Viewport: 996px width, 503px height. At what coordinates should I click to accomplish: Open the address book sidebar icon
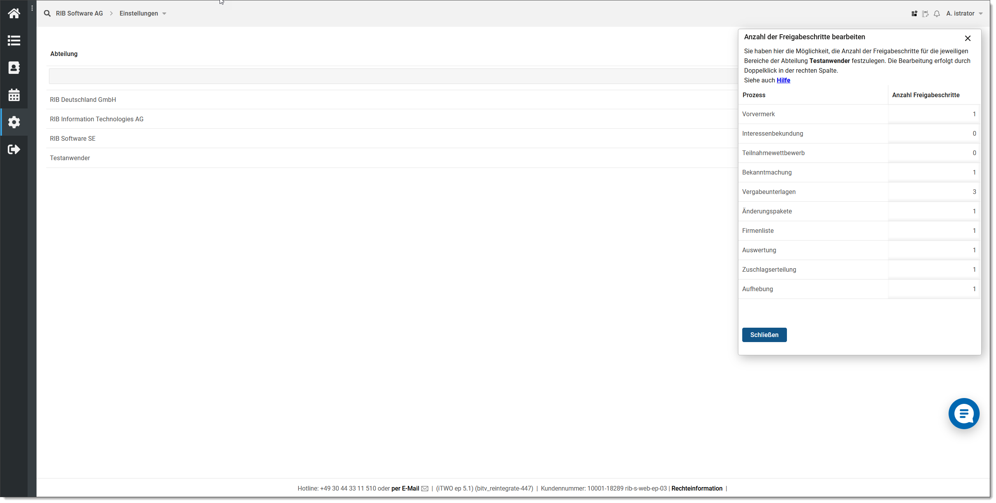14,68
